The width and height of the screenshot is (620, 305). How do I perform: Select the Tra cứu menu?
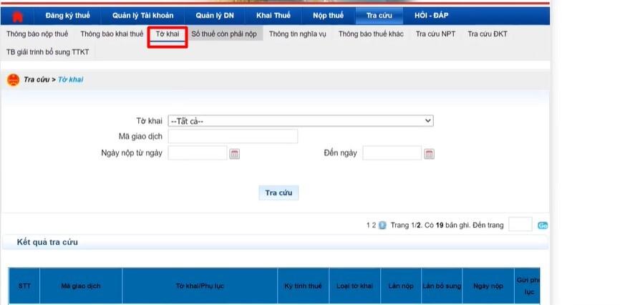coord(379,16)
